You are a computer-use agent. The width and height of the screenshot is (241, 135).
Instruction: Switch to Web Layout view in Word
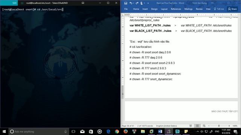pos(204,126)
